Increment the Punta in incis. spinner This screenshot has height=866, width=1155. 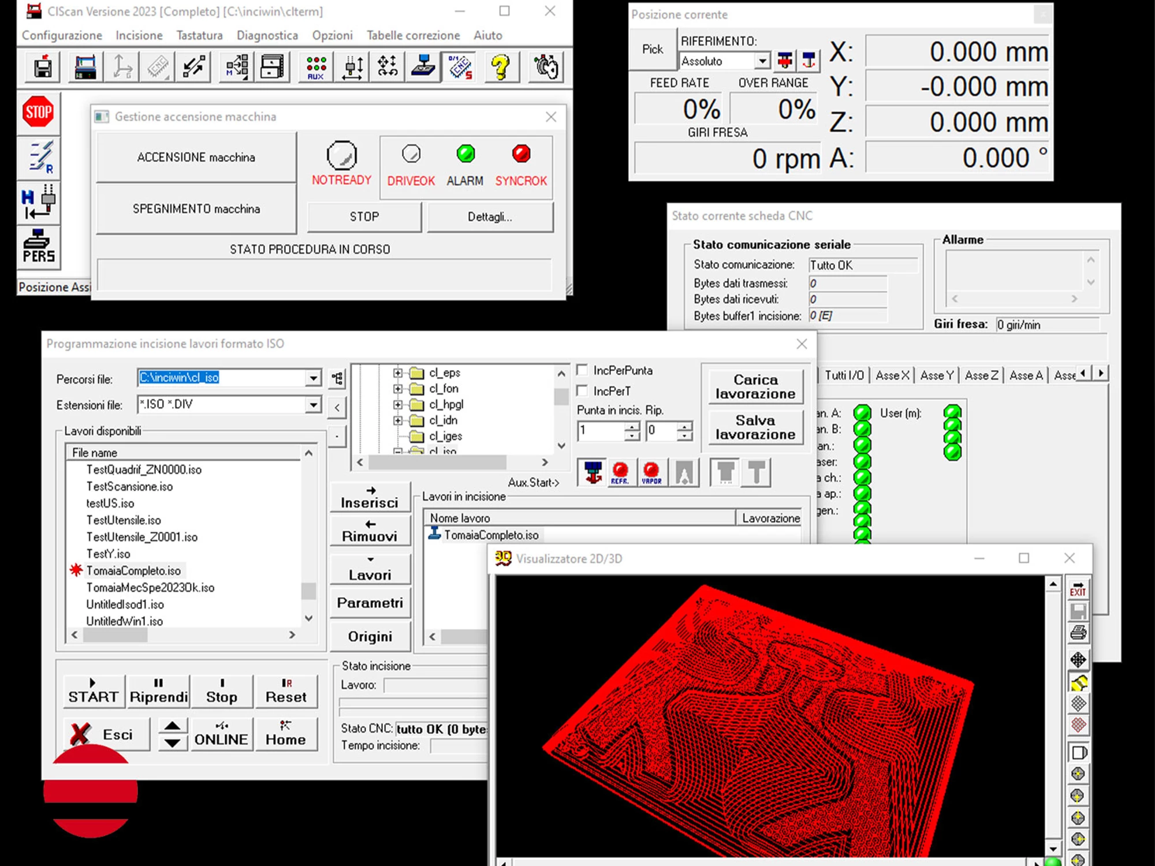[x=632, y=427]
